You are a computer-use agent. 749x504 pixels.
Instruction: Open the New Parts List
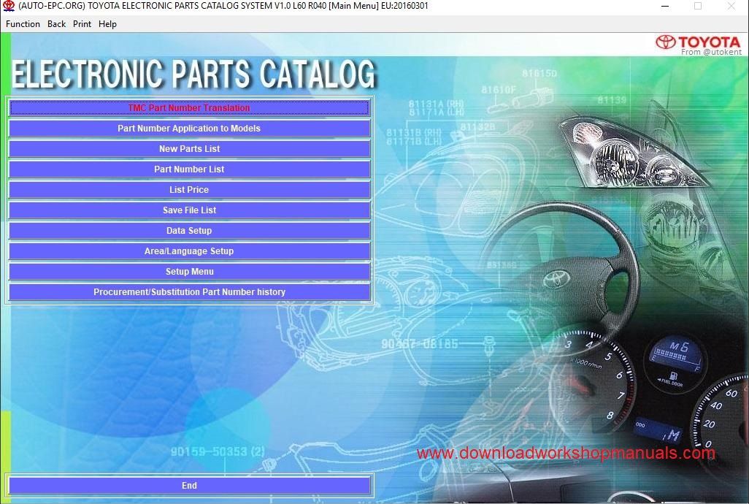(189, 149)
